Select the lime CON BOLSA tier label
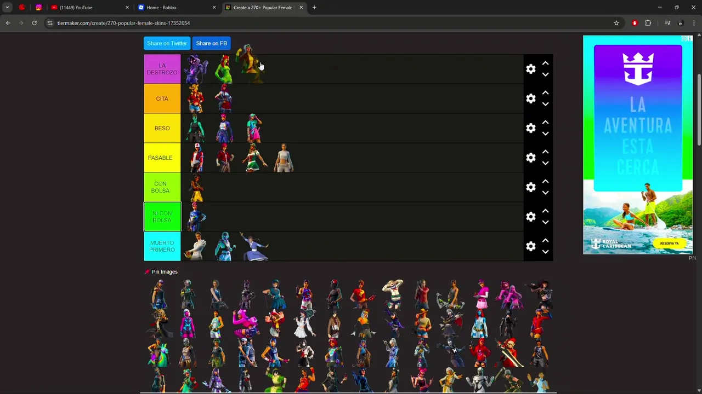 (162, 187)
